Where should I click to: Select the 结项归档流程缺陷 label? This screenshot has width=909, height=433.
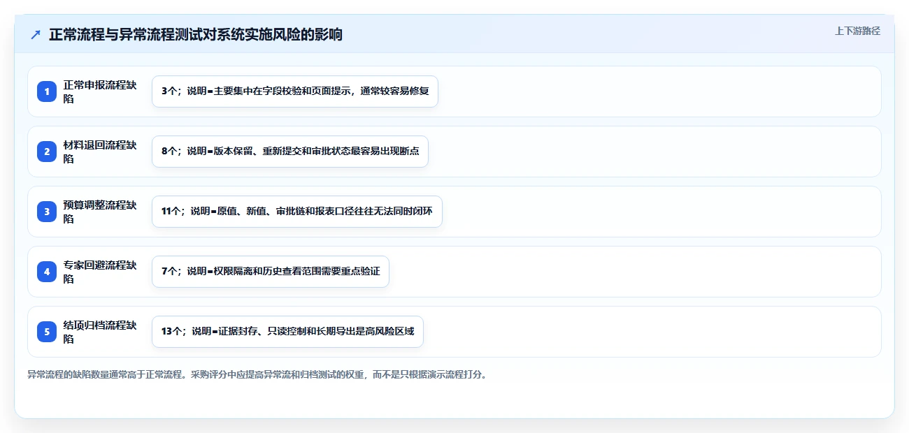(x=100, y=332)
